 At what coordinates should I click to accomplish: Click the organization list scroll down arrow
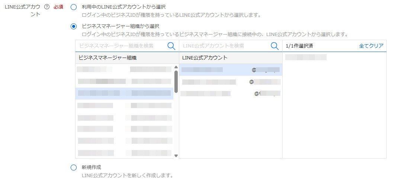pos(176,156)
